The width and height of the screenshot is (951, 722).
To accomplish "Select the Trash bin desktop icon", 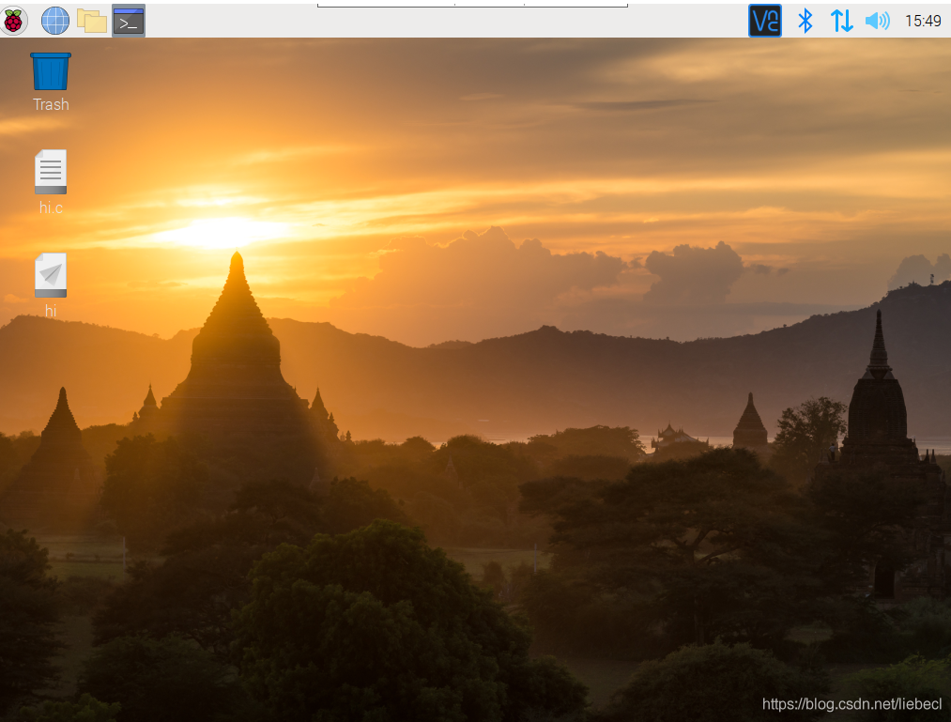I will click(51, 71).
